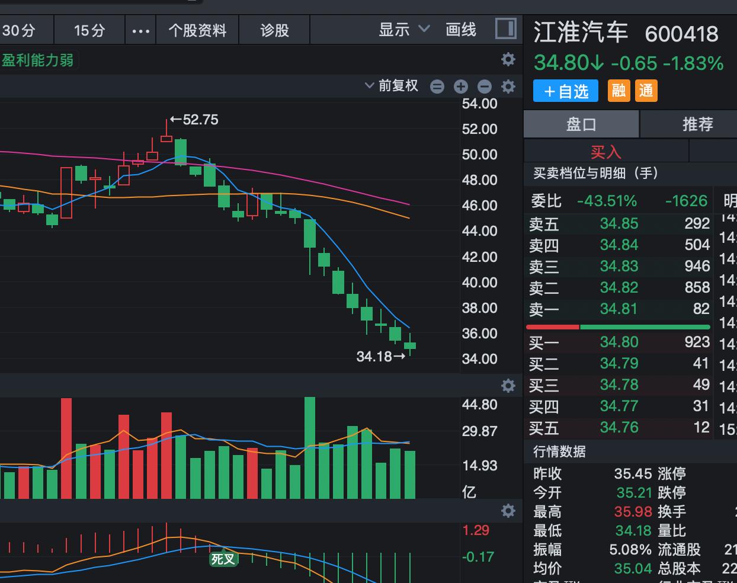Select 买二 price 34.79
Viewport: 737px width, 583px height.
pyautogui.click(x=619, y=363)
